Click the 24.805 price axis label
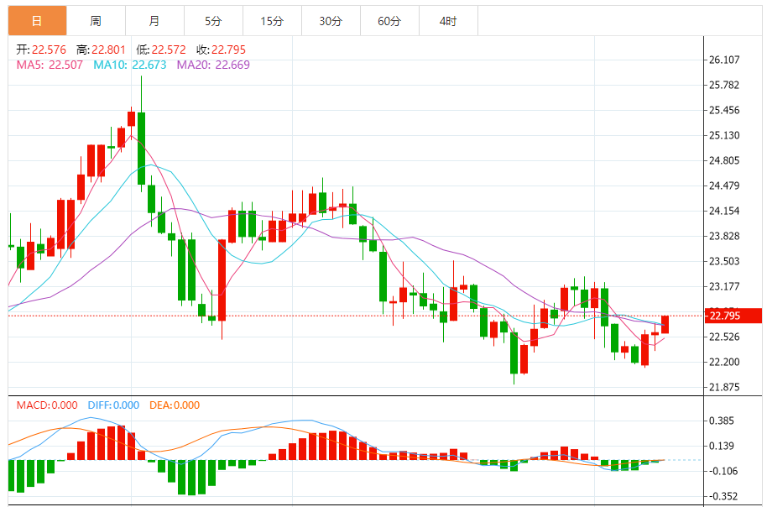The height and width of the screenshot is (507, 767). click(724, 160)
